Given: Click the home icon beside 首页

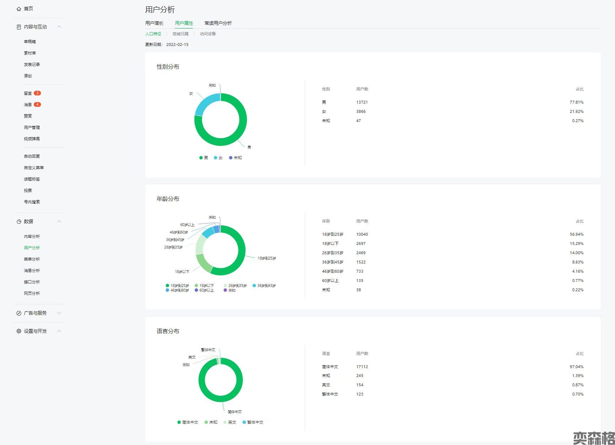Looking at the screenshot, I should (19, 9).
